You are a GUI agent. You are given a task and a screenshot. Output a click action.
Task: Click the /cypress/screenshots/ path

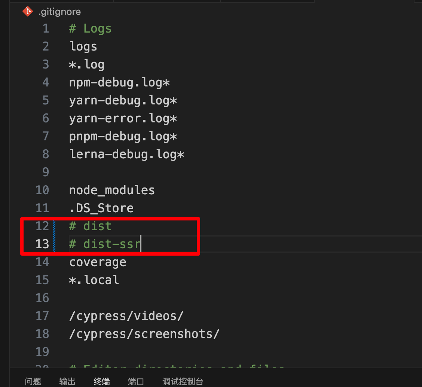pos(144,334)
